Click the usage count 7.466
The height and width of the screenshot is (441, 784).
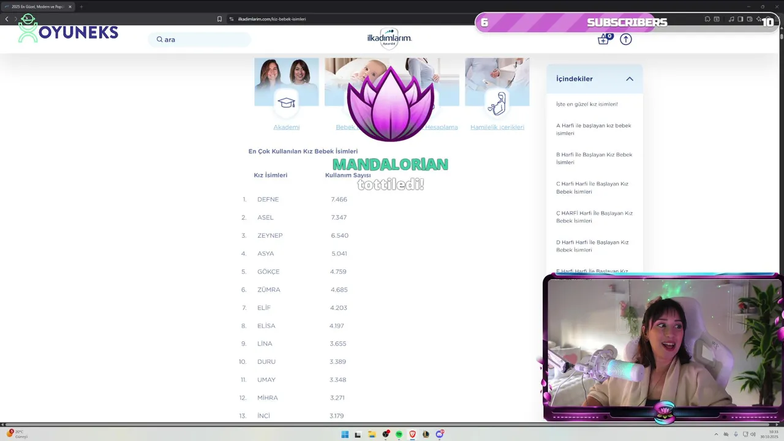click(x=339, y=200)
